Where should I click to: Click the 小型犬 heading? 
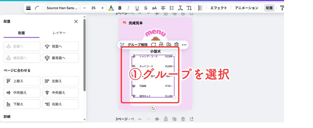click(x=155, y=51)
